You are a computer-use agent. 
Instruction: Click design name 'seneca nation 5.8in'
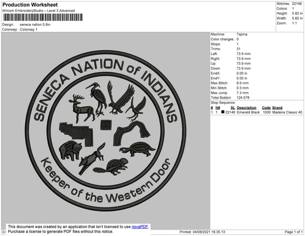pyautogui.click(x=35, y=25)
